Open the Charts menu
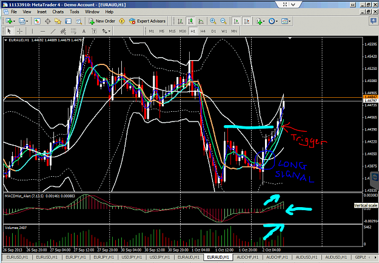This screenshot has height=263, width=379. point(58,12)
